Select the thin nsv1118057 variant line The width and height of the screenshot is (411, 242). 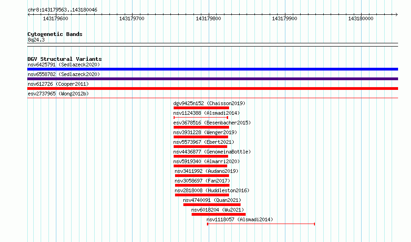click(x=261, y=224)
